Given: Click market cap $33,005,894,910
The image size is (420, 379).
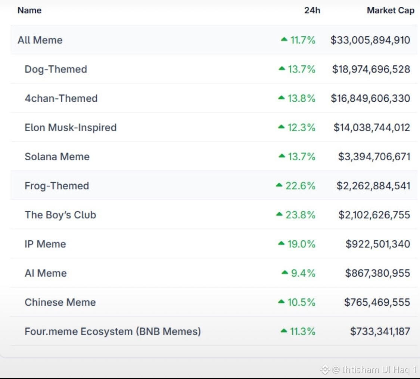Looking at the screenshot, I should (x=370, y=40).
